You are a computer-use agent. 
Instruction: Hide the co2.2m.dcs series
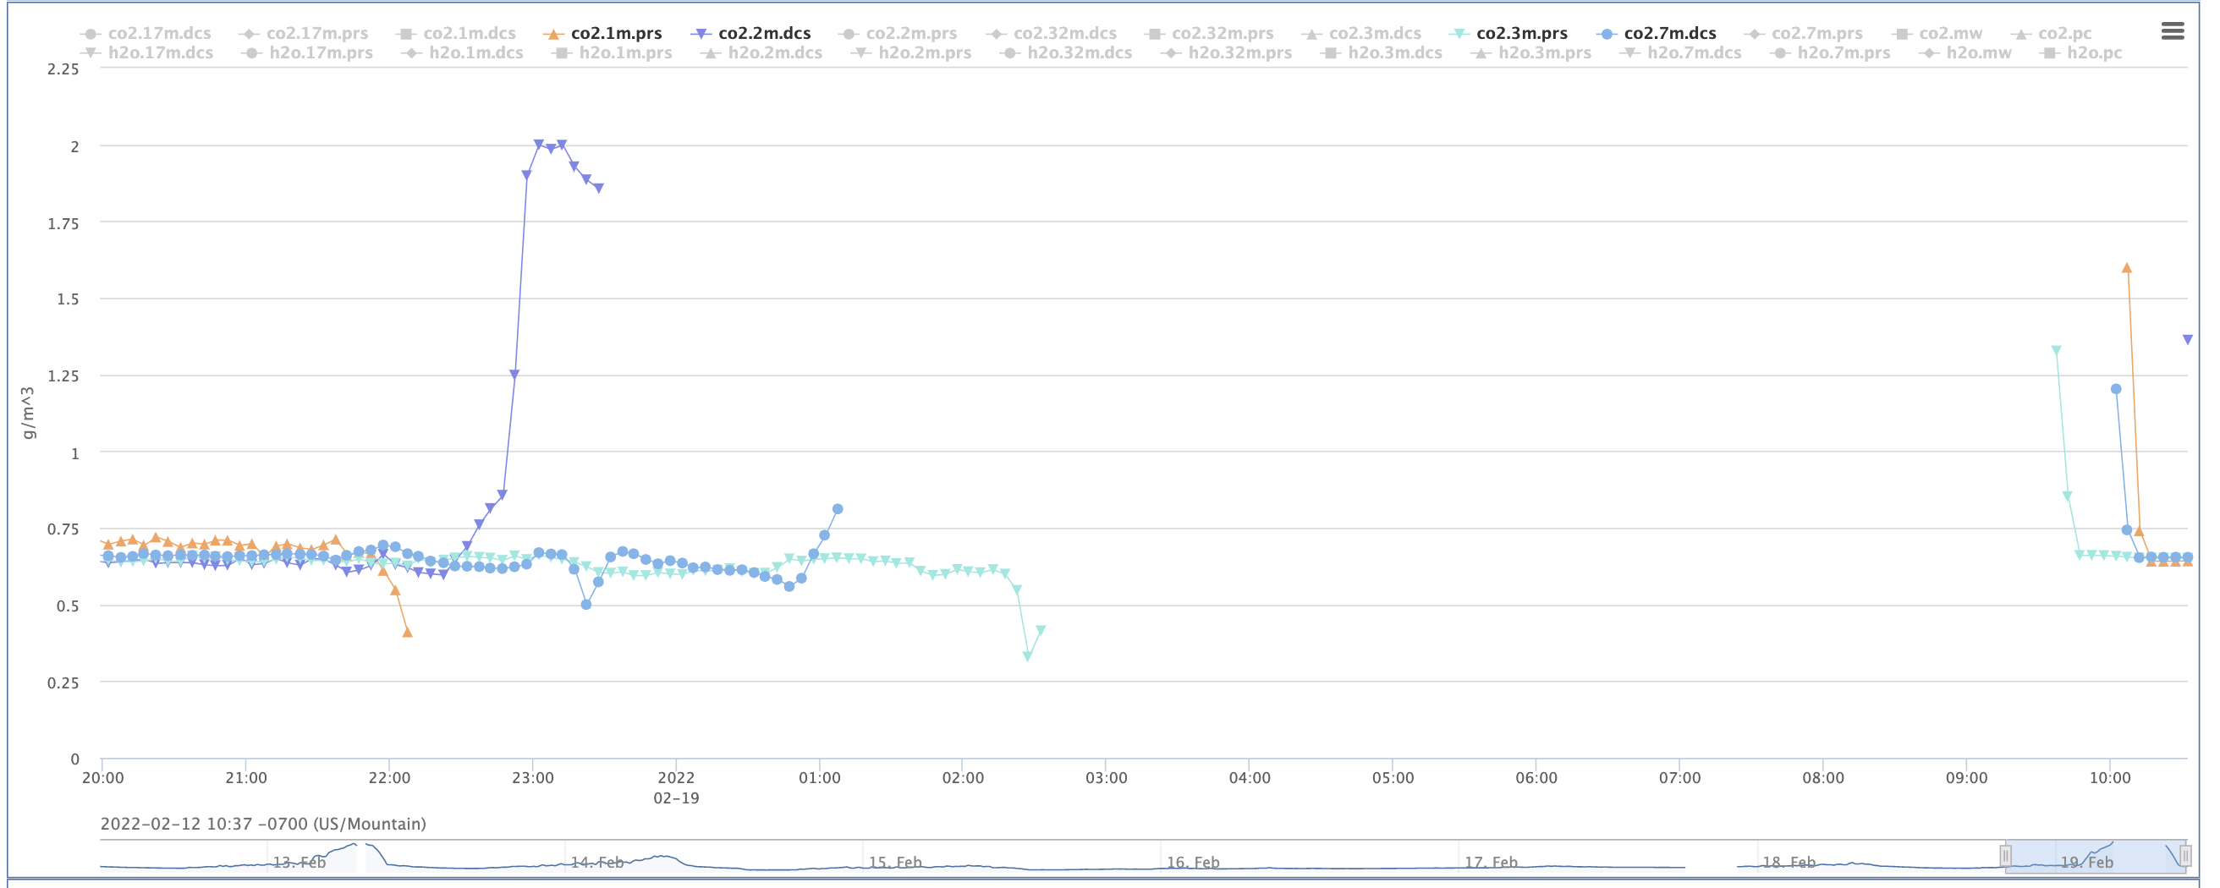(x=764, y=34)
